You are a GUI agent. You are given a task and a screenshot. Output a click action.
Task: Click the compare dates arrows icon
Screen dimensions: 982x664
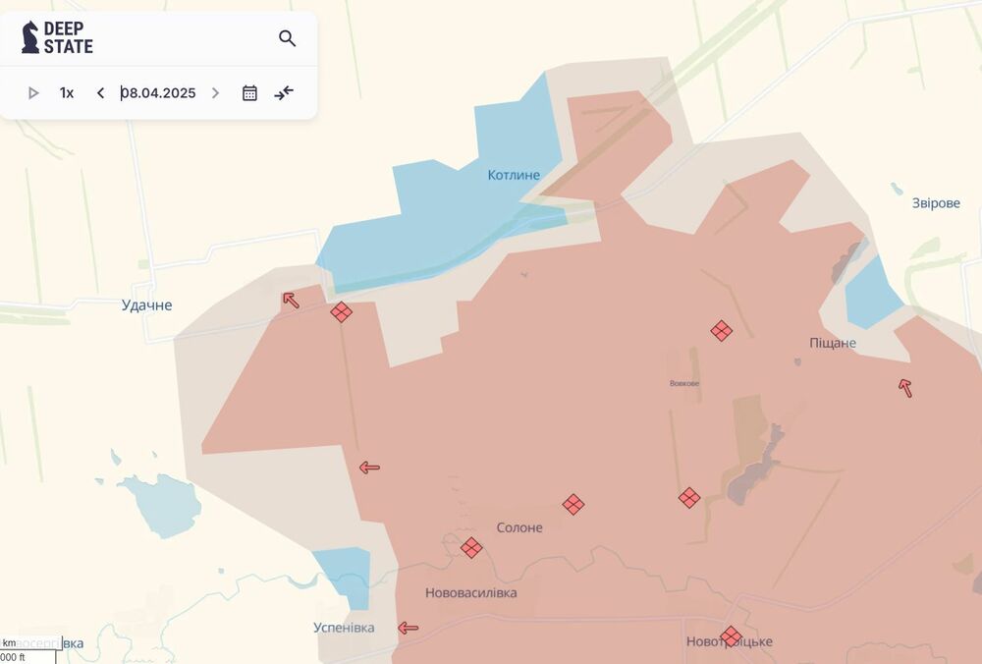tap(284, 93)
